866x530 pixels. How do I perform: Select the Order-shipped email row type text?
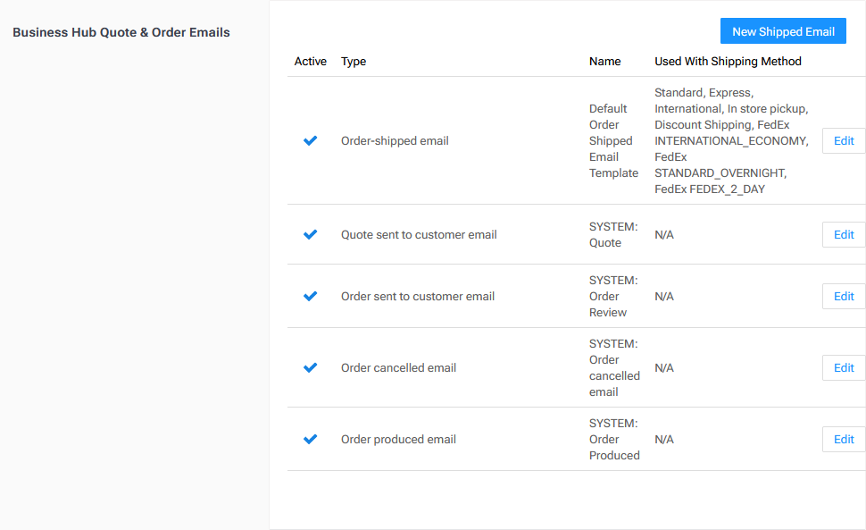pyautogui.click(x=395, y=140)
